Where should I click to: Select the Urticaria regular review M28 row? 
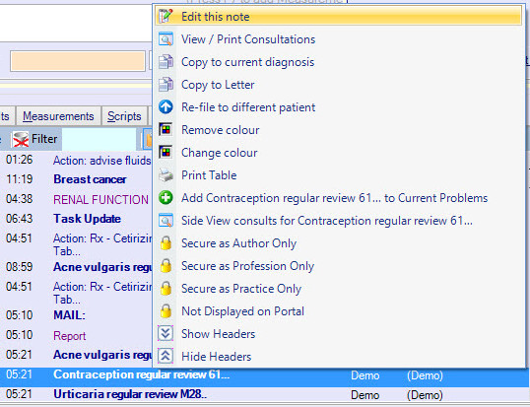(x=265, y=394)
